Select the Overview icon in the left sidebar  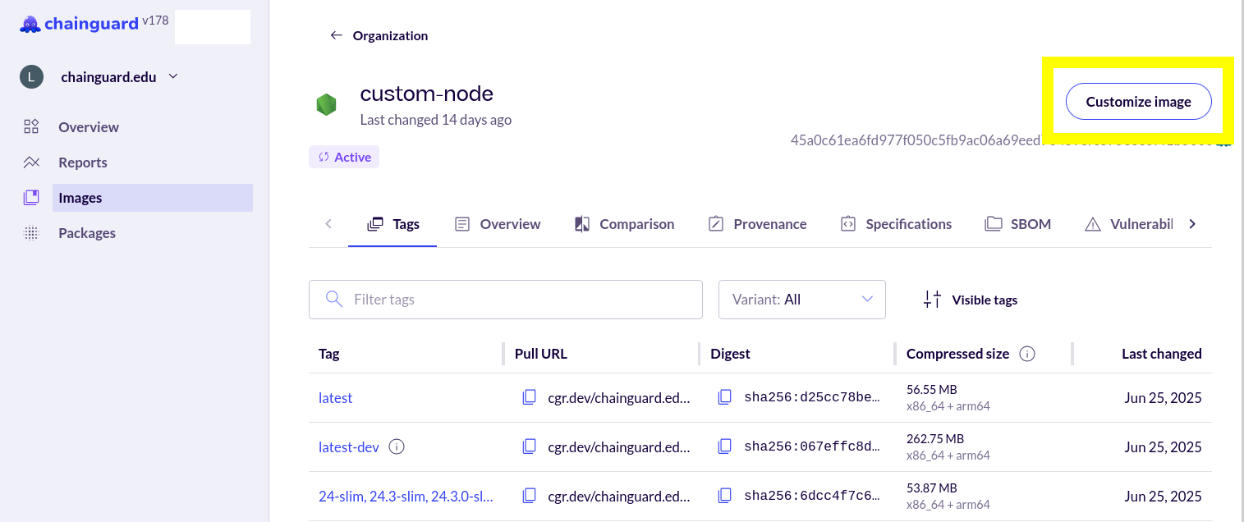31,126
